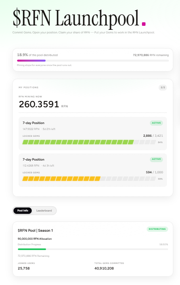Click the mining stops notice text

point(44,65)
